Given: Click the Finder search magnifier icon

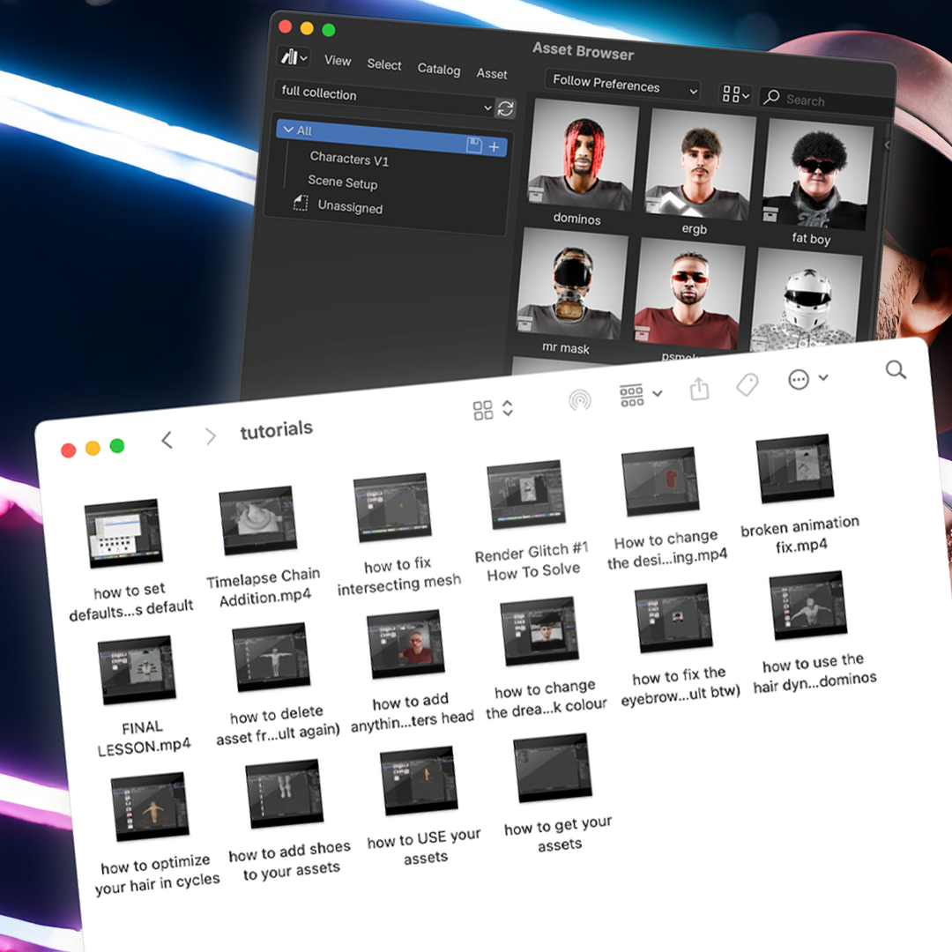Looking at the screenshot, I should pos(896,370).
